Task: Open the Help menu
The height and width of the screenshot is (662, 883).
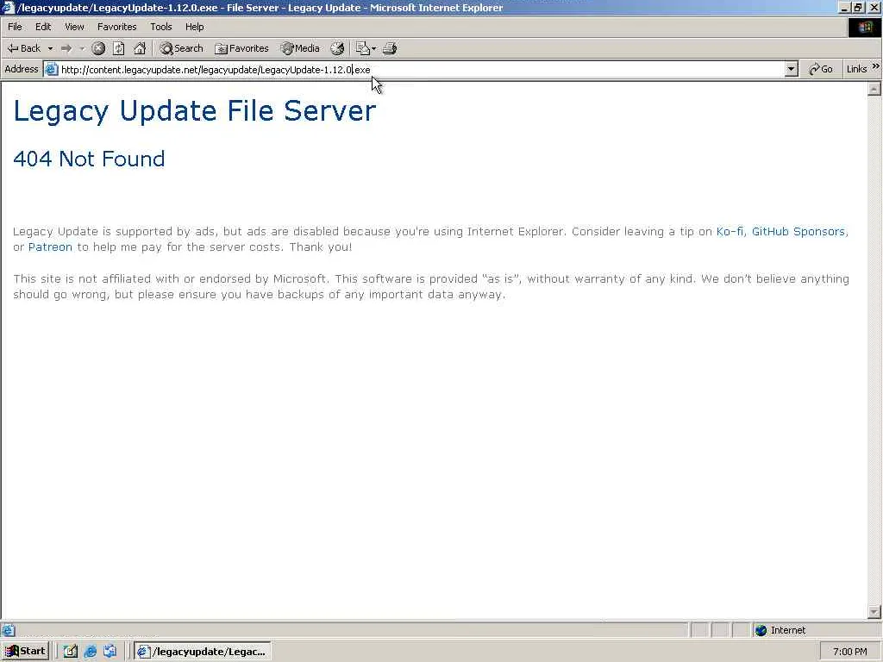Action: pyautogui.click(x=194, y=27)
